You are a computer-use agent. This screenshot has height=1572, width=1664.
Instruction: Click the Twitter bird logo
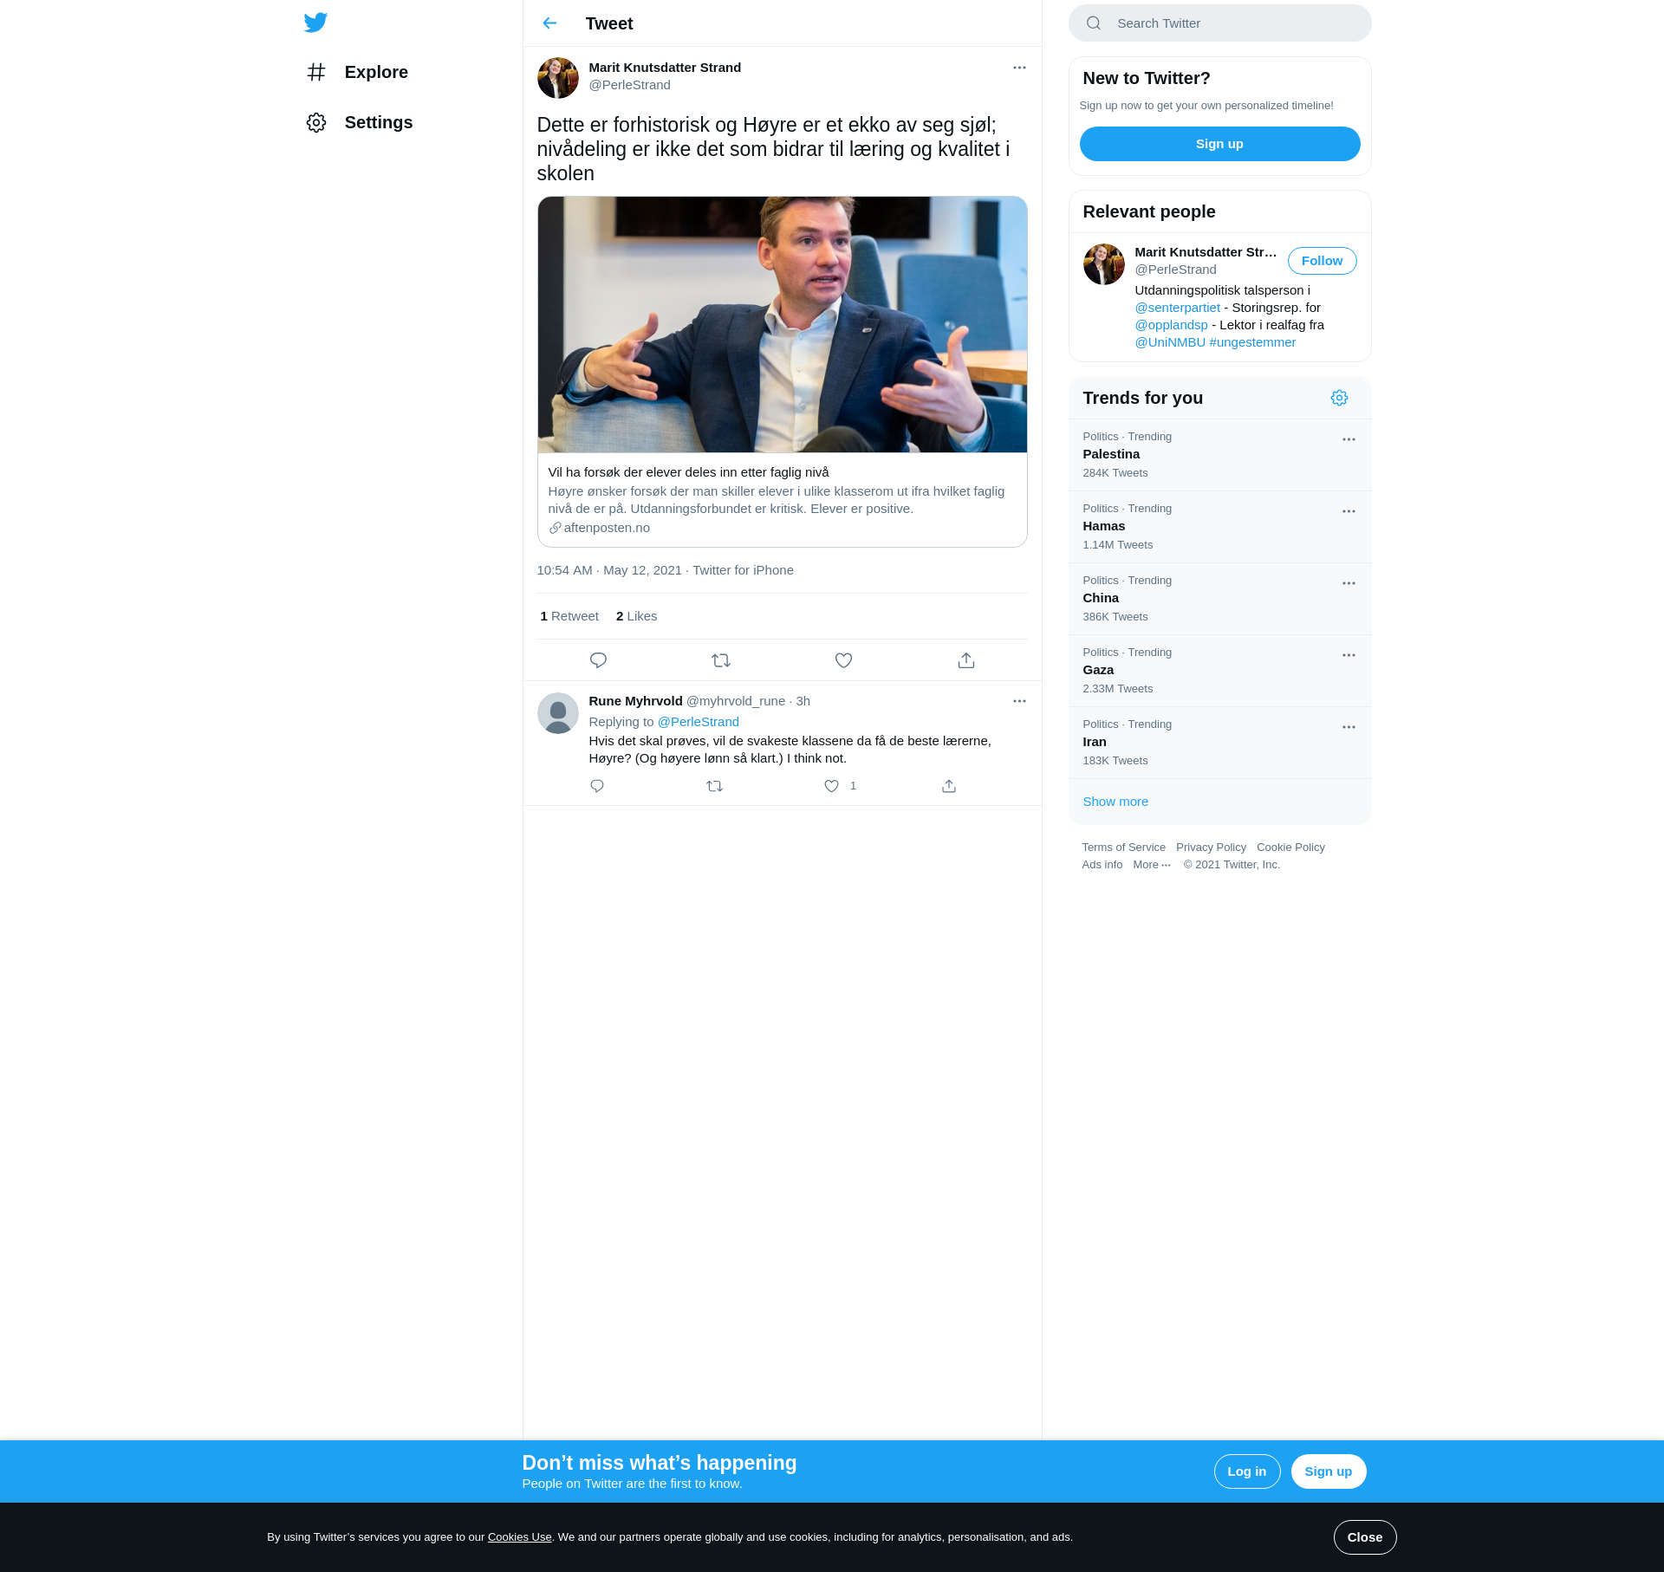315,23
